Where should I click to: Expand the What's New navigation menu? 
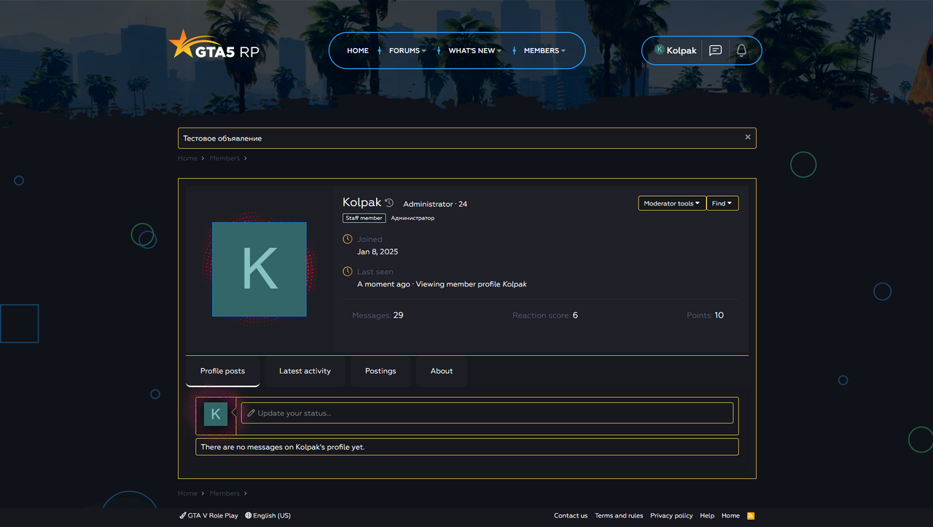(x=475, y=51)
